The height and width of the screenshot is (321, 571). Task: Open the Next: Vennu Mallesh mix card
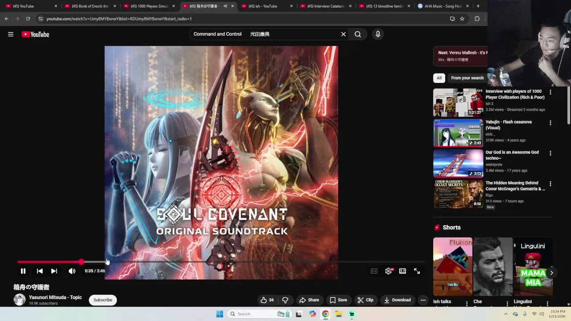[x=460, y=56]
